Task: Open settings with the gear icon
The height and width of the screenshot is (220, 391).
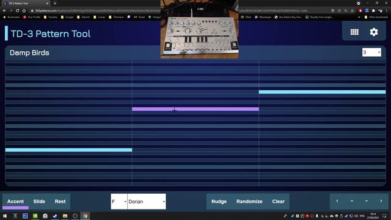Action: [373, 32]
